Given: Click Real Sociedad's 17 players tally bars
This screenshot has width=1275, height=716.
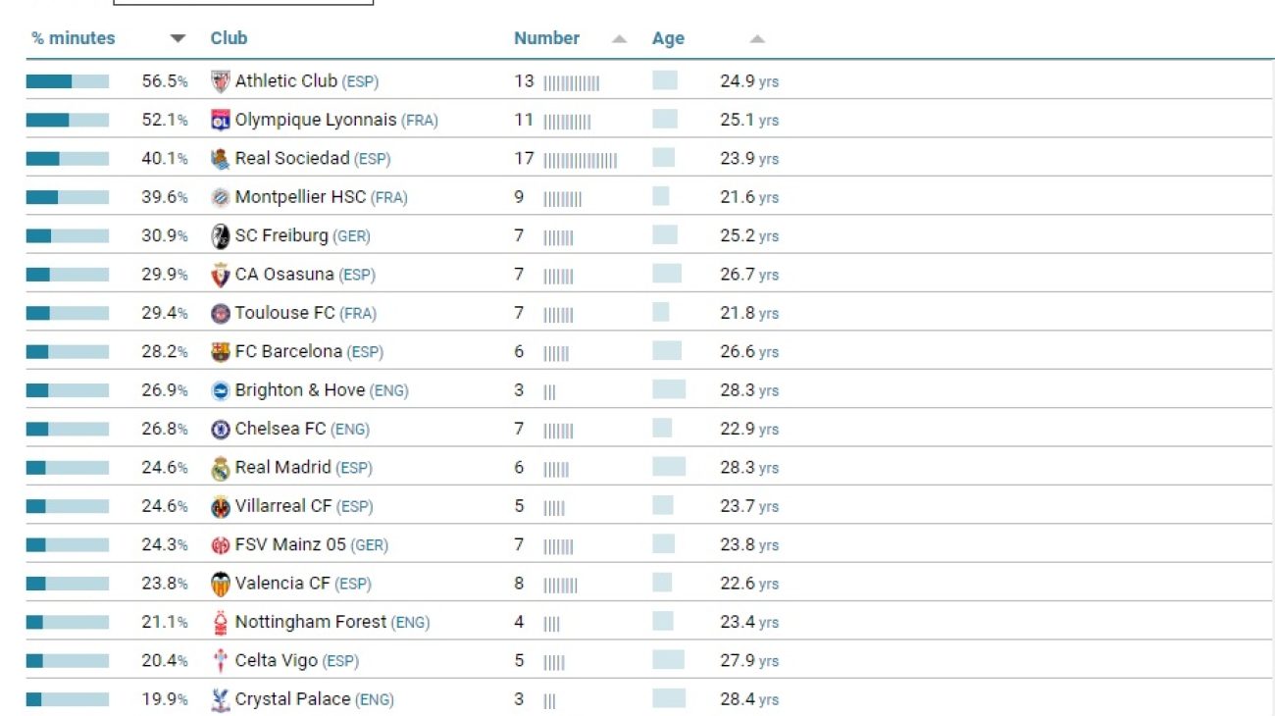Looking at the screenshot, I should point(580,160).
